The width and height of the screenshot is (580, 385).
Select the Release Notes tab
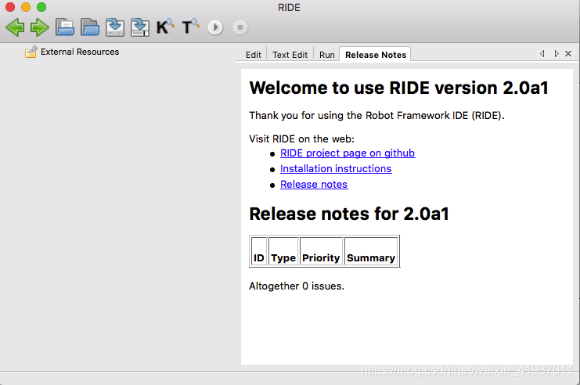point(376,54)
